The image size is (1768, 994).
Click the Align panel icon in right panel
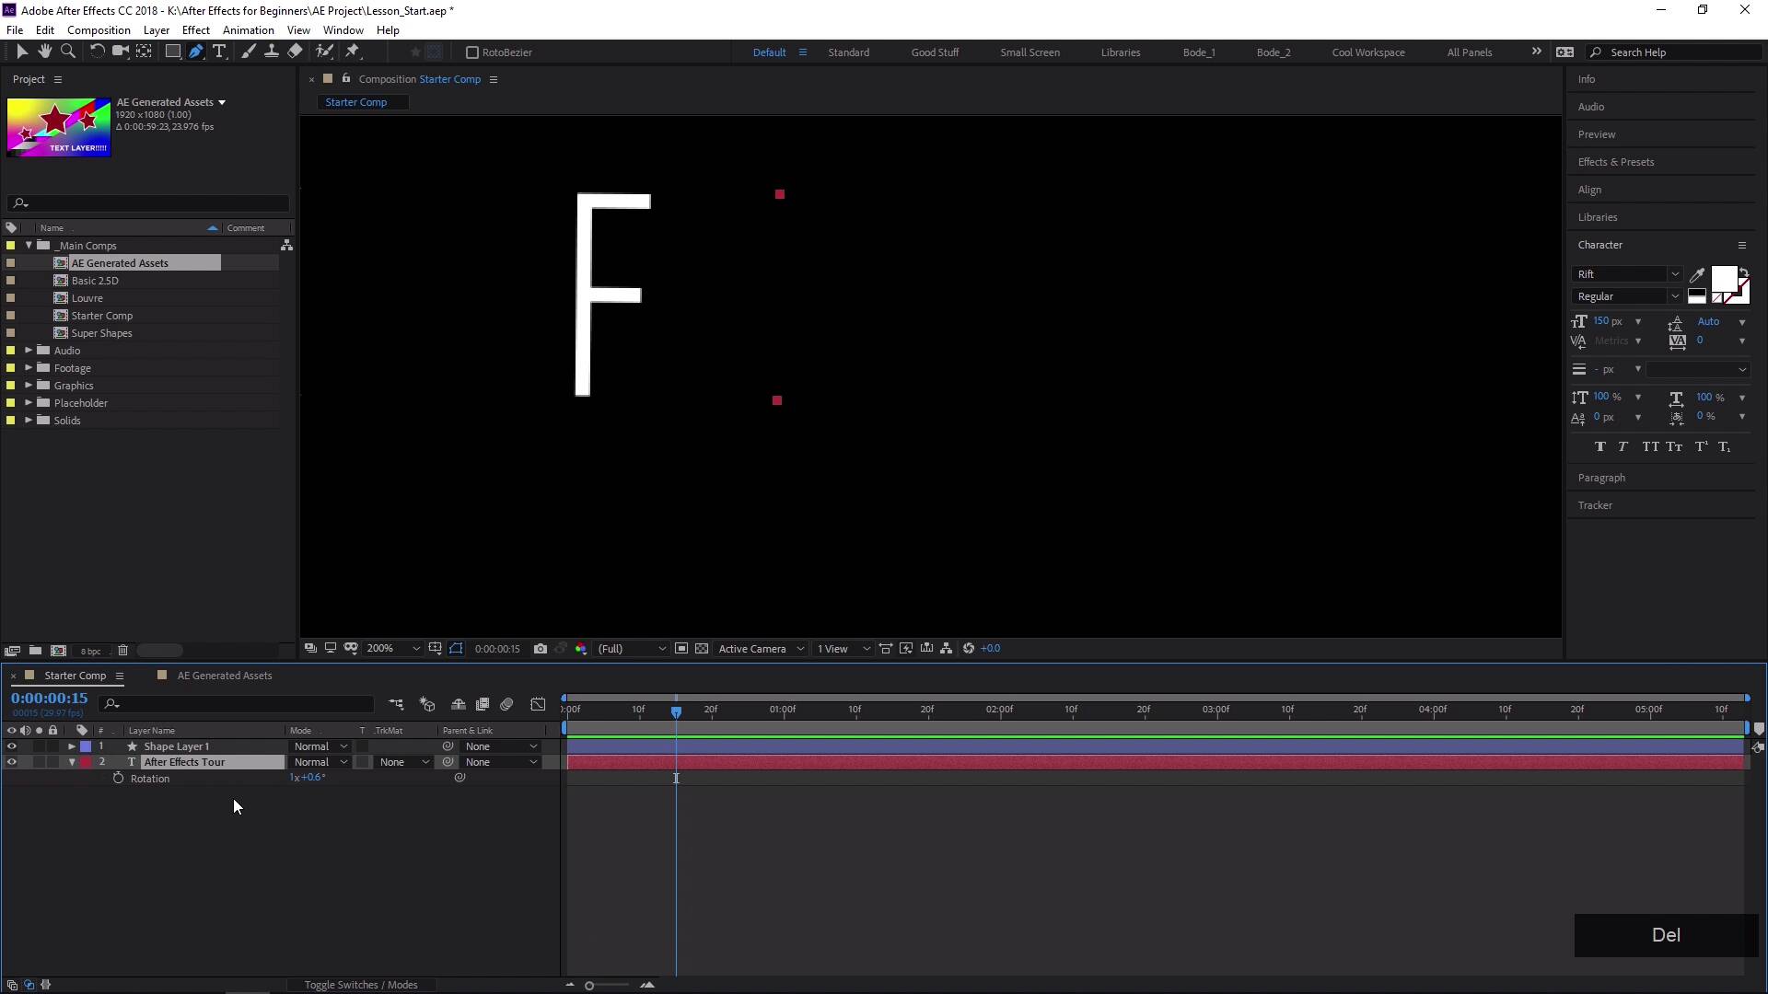point(1589,188)
